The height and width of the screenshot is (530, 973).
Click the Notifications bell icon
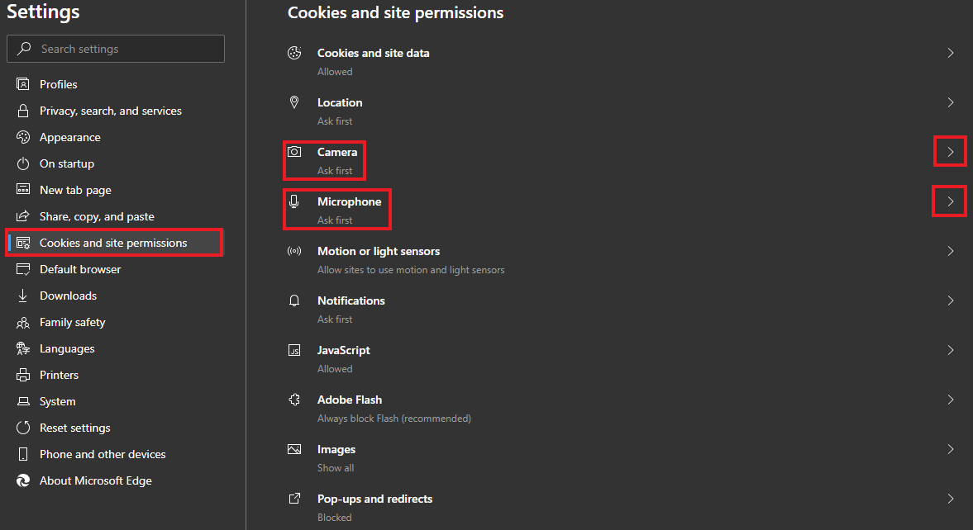[294, 300]
